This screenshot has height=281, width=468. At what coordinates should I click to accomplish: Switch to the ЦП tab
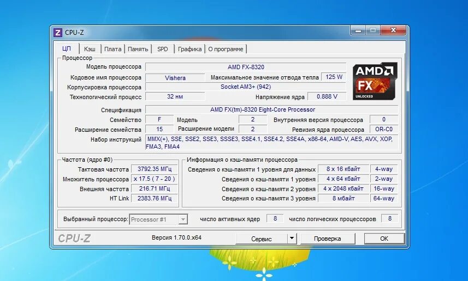click(x=67, y=48)
